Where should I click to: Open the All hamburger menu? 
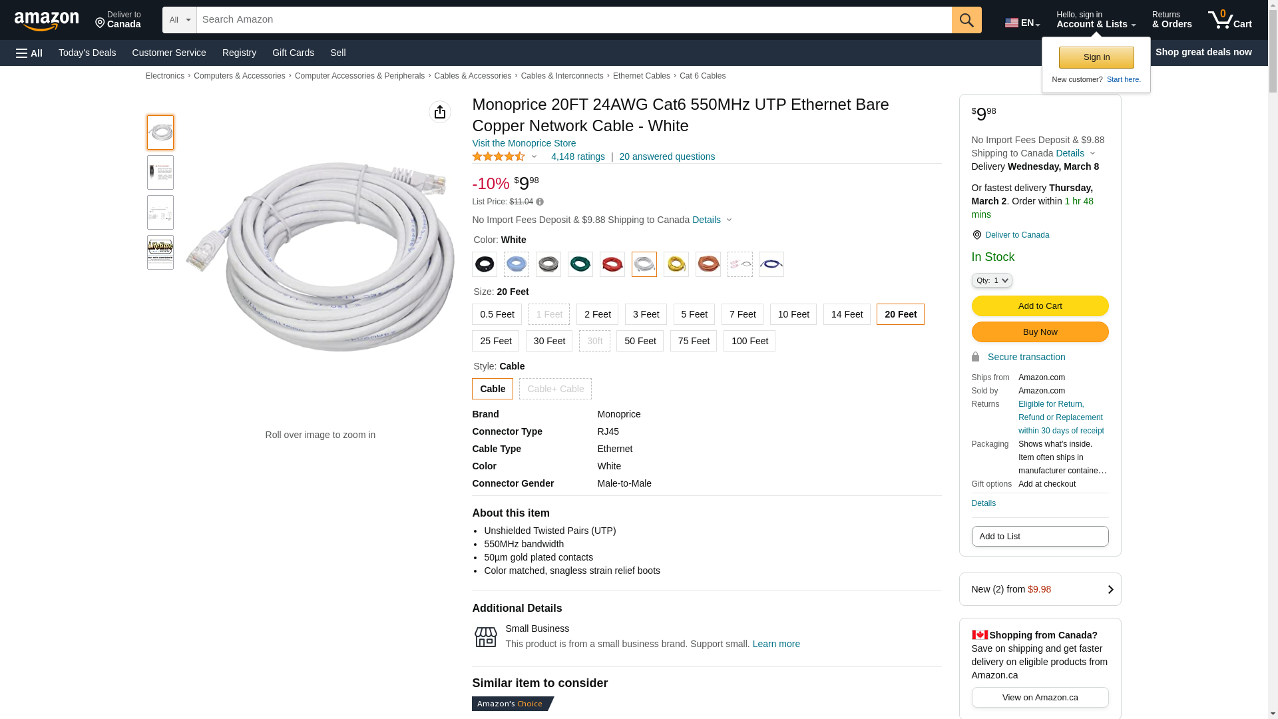(x=29, y=53)
